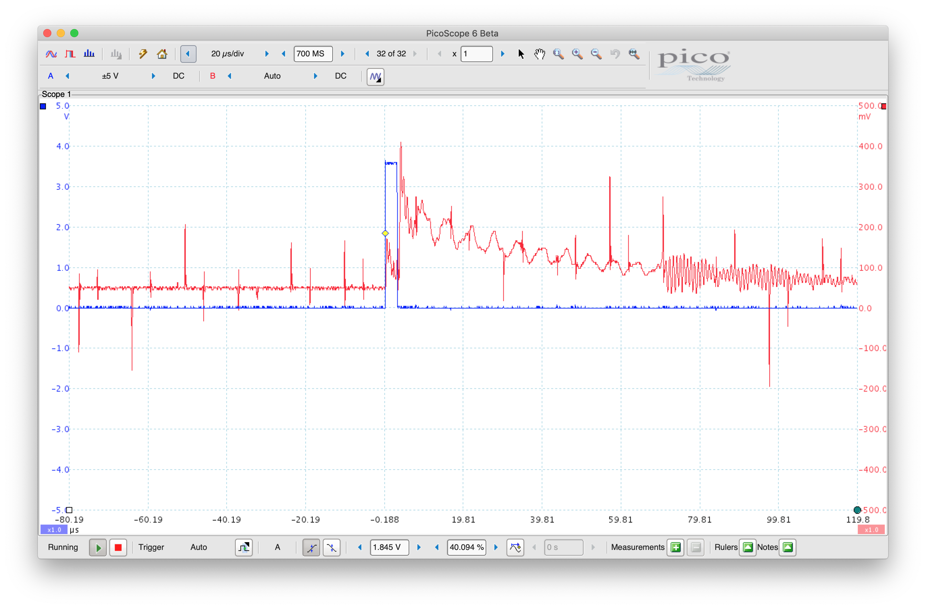Decrease trigger threshold 1.845 V
926x609 pixels.
(x=360, y=548)
